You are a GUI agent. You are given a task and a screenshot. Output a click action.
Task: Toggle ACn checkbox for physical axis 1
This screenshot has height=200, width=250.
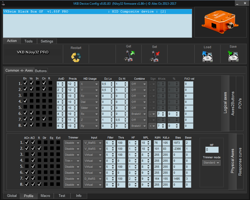[27, 142]
